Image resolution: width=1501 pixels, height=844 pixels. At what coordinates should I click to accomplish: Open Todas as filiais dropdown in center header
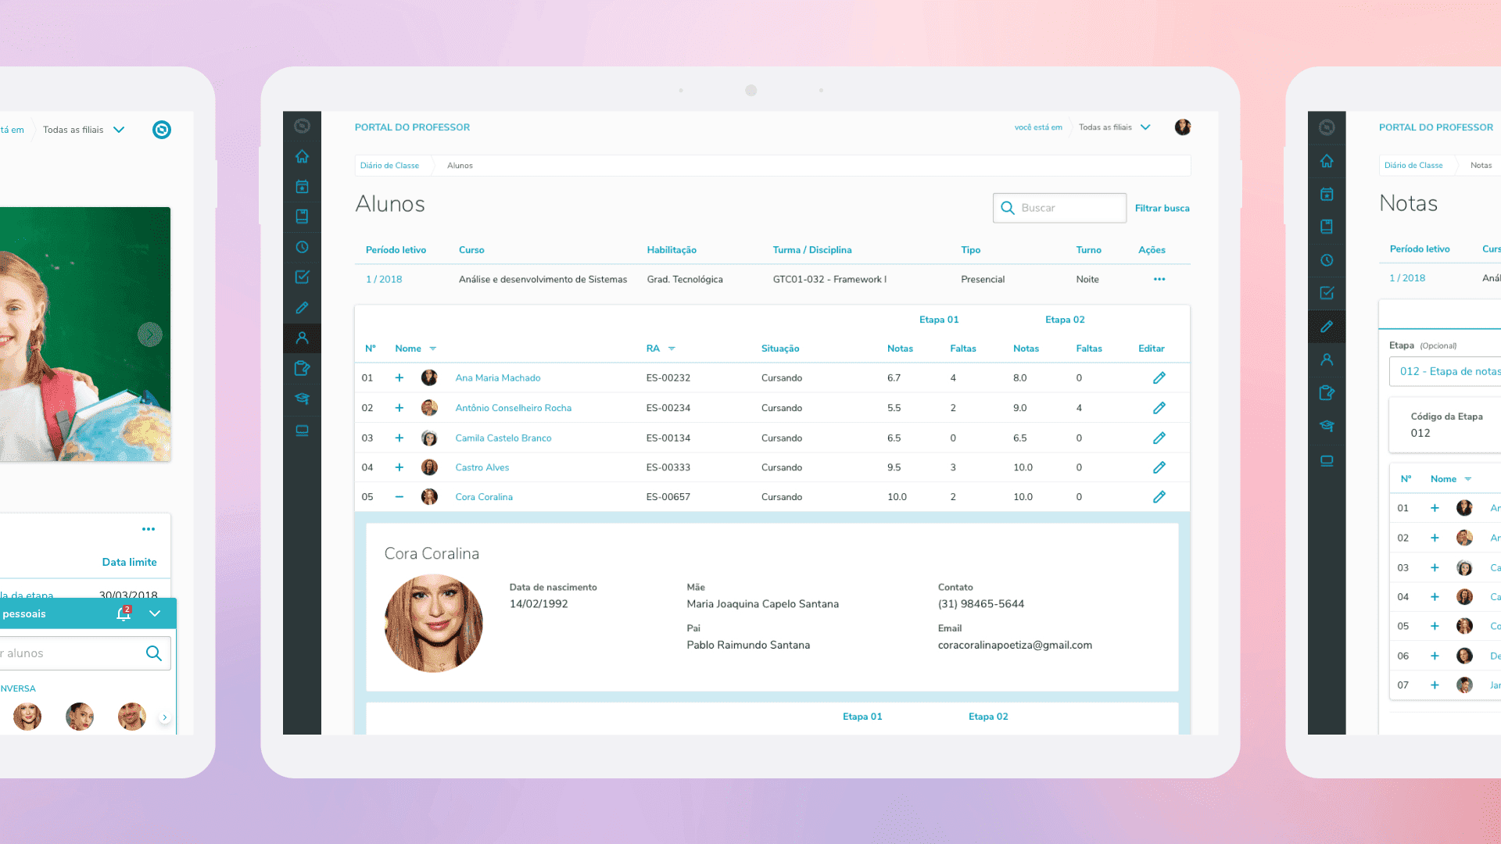coord(1115,127)
